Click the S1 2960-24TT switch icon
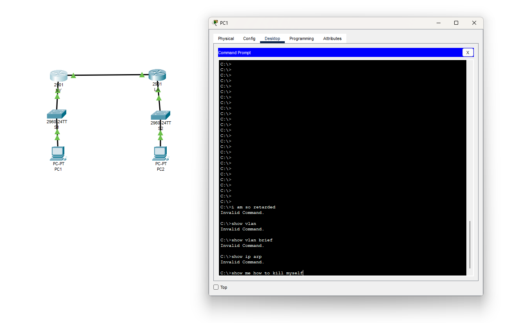Screen dimensions: 506x323 pyautogui.click(x=56, y=114)
